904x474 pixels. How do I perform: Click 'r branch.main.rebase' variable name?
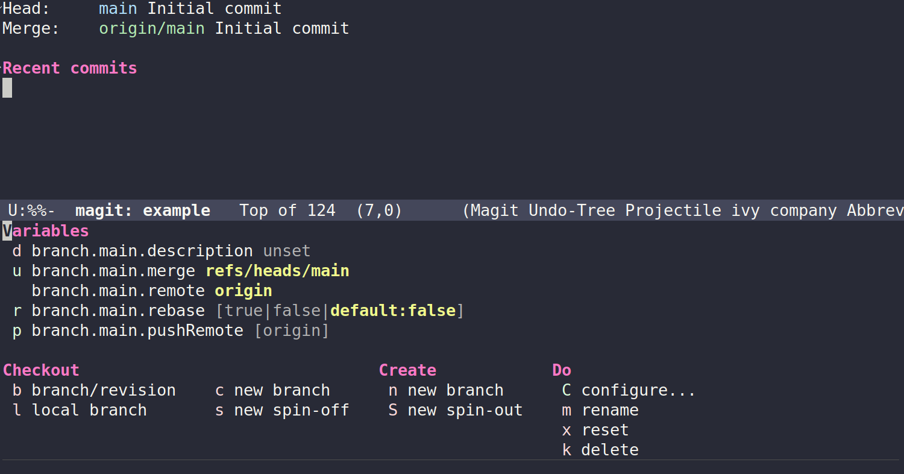(108, 311)
